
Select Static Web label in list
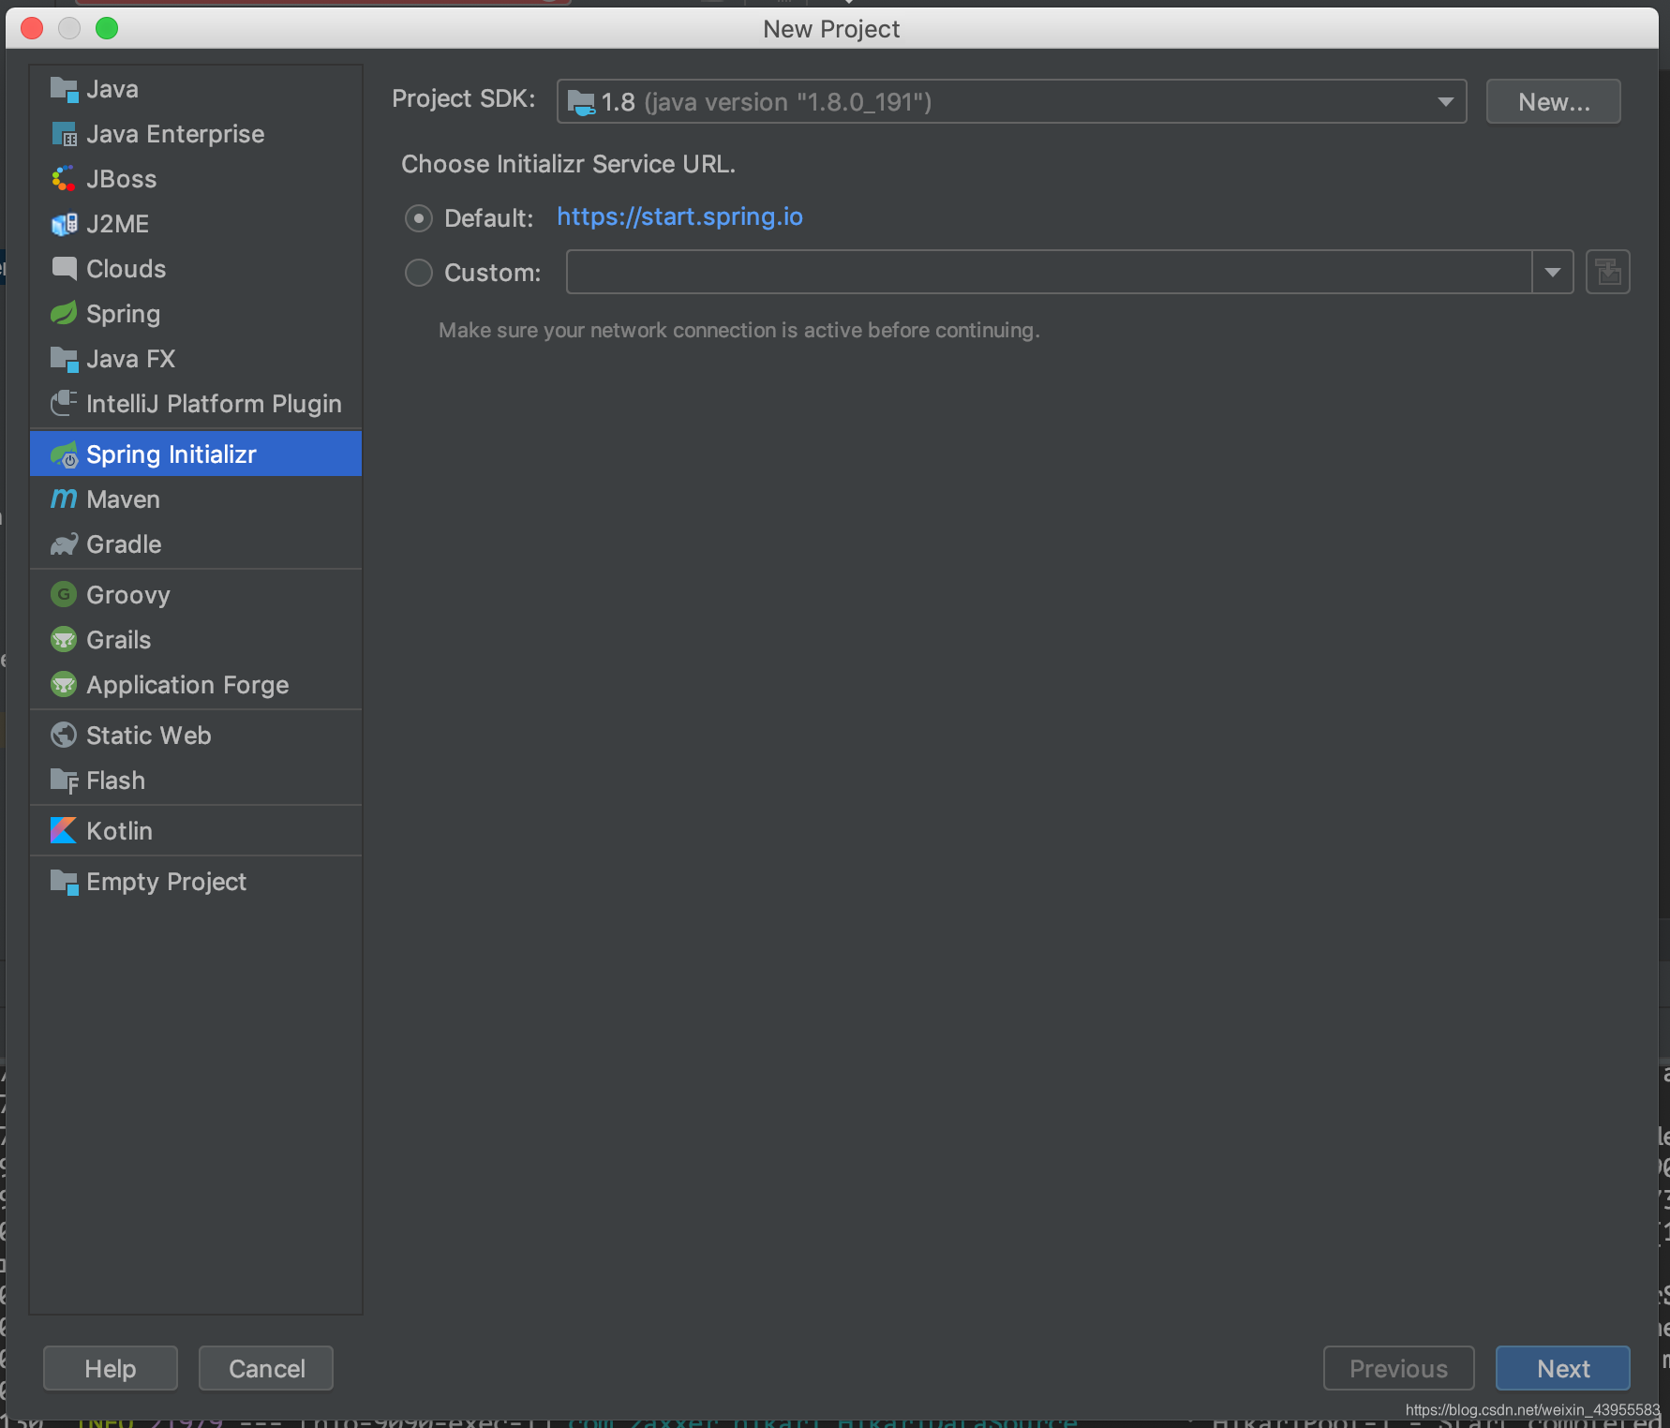tap(149, 736)
